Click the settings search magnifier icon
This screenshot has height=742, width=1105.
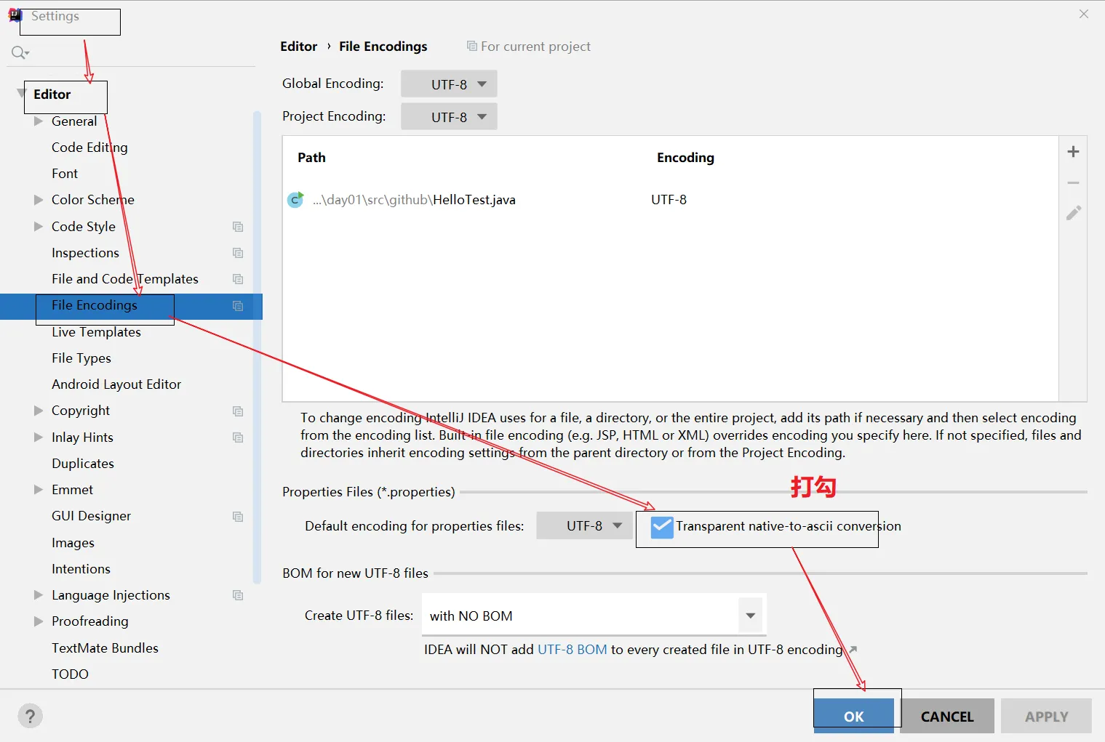point(20,52)
